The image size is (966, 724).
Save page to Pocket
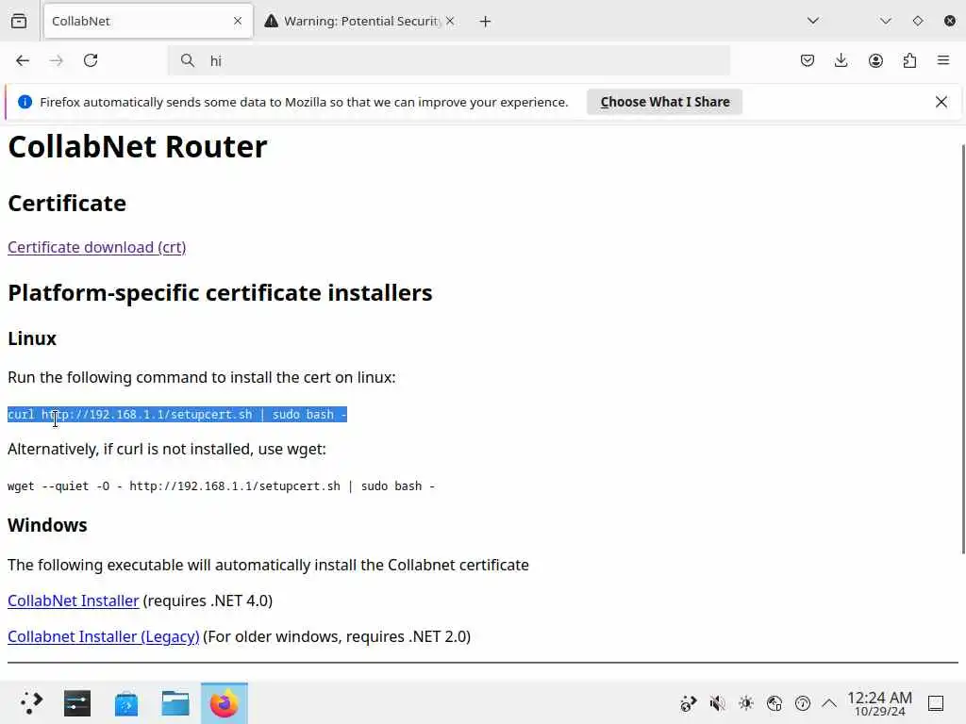pyautogui.click(x=808, y=60)
